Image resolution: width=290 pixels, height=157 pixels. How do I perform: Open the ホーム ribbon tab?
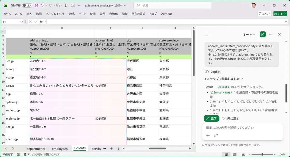(18, 14)
